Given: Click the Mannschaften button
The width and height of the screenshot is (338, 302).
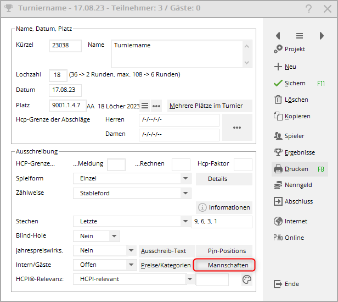Looking at the screenshot, I should (224, 265).
